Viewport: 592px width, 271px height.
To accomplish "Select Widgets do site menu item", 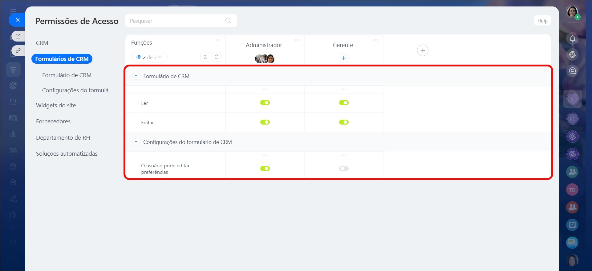I will point(56,106).
